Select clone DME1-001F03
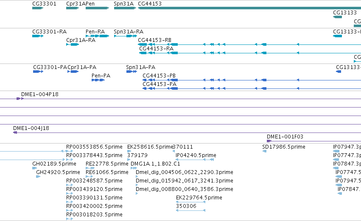This screenshot has height=221, width=361. (314, 141)
